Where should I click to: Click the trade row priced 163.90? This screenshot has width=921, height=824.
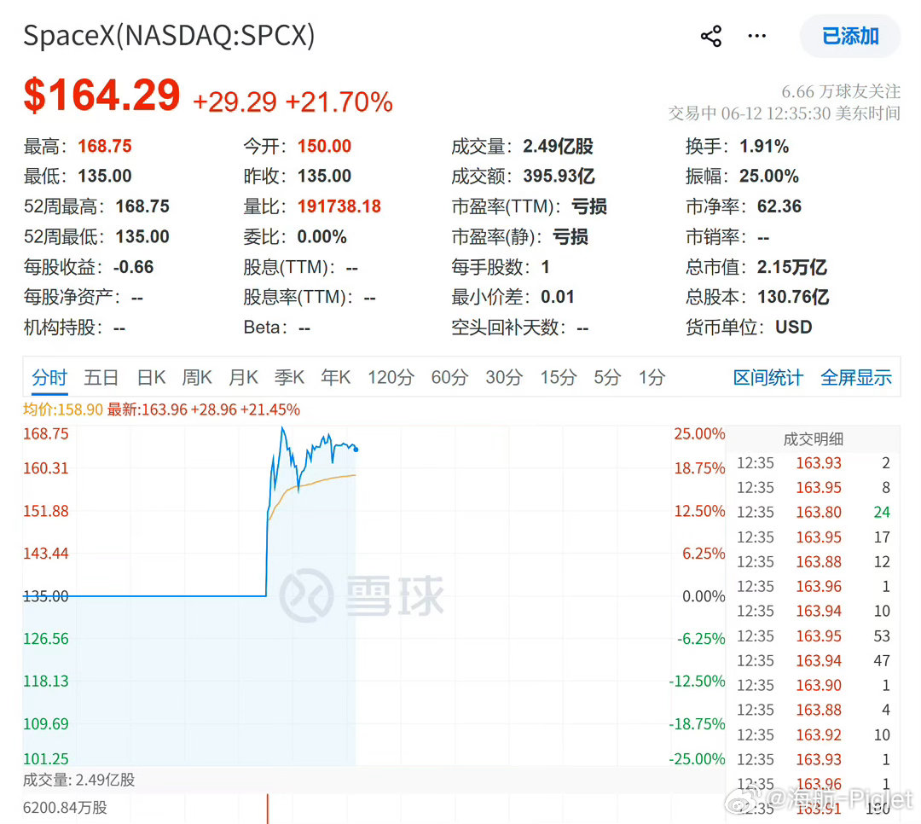(x=814, y=685)
